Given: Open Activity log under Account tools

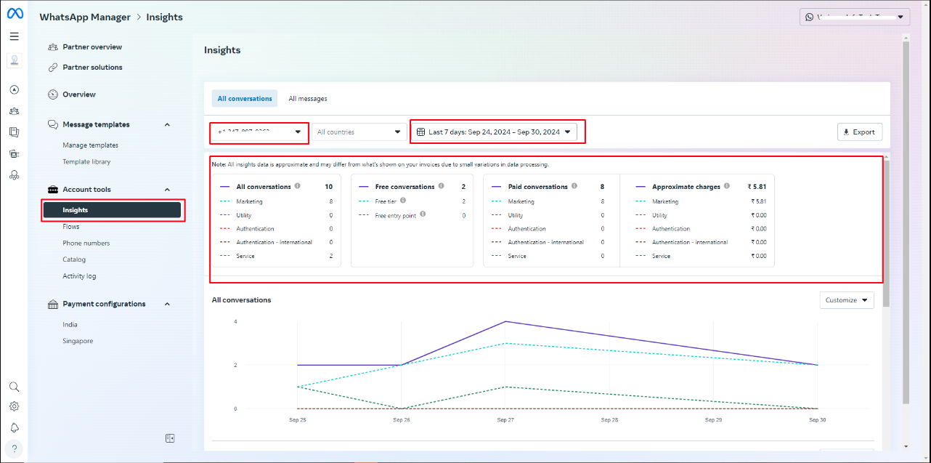Looking at the screenshot, I should (79, 276).
